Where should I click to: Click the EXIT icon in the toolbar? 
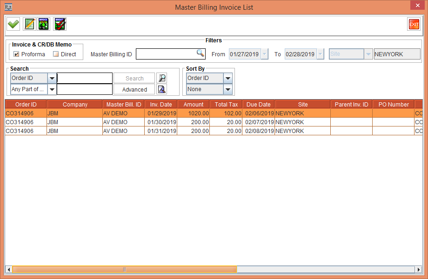click(413, 24)
